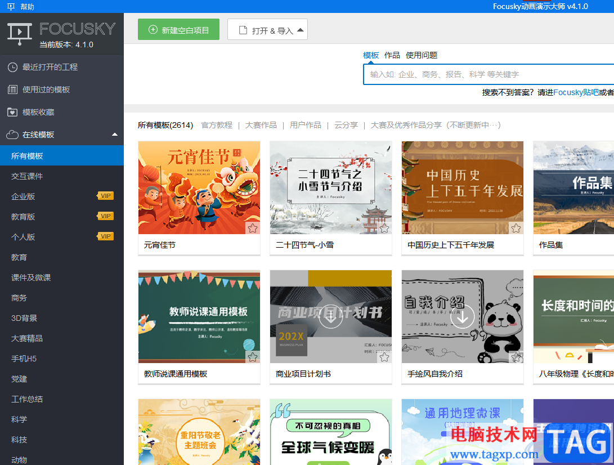Select 所有模板 in sidebar

[62, 155]
